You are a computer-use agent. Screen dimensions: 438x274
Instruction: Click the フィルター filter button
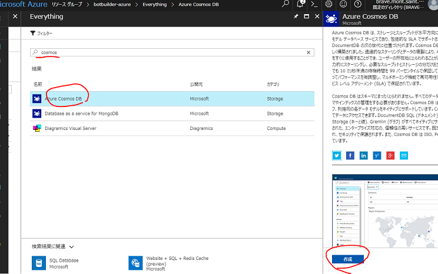click(41, 33)
